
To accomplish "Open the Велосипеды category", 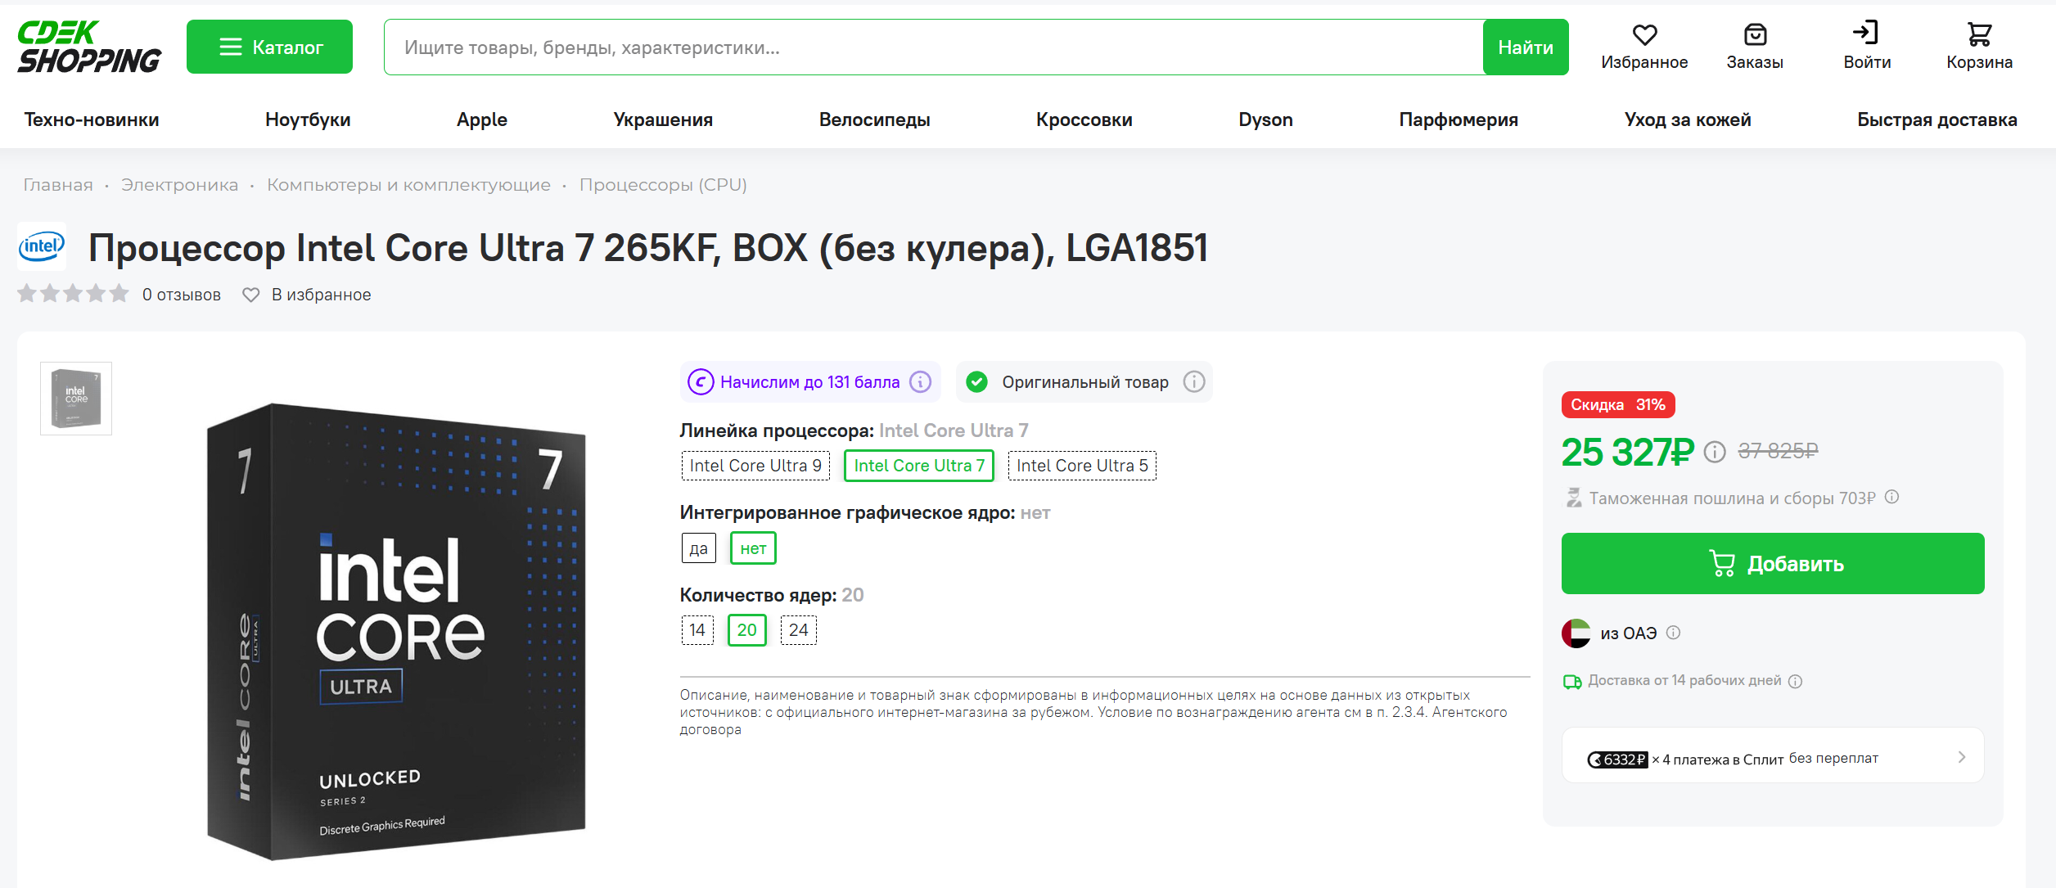I will (874, 119).
